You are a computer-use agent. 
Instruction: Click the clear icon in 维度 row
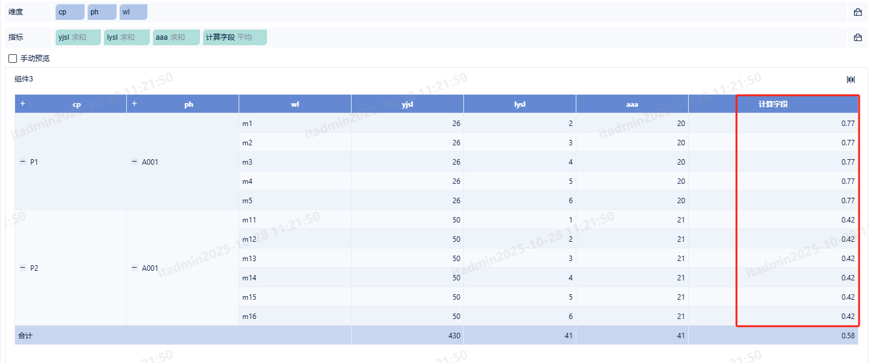click(857, 12)
